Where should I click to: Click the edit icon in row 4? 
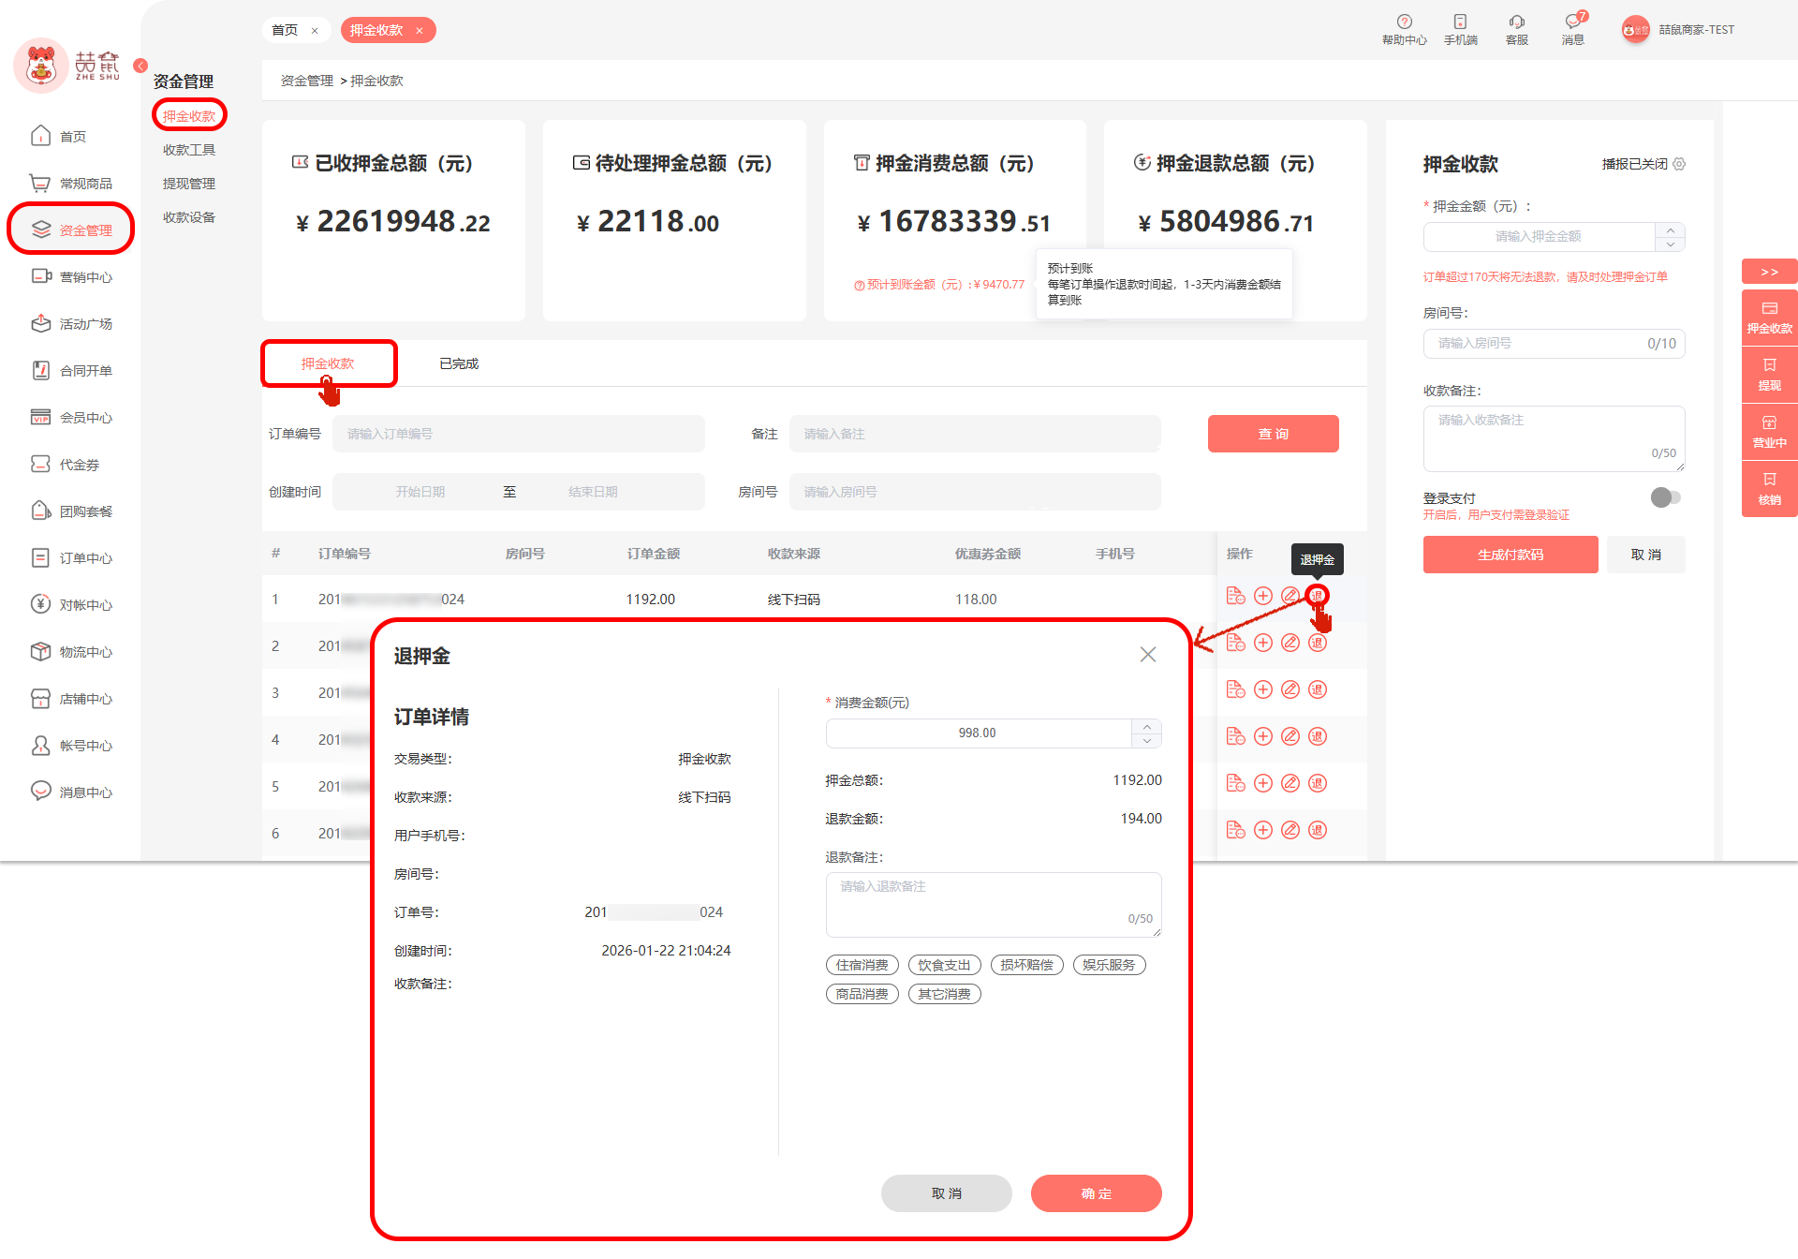point(1290,736)
